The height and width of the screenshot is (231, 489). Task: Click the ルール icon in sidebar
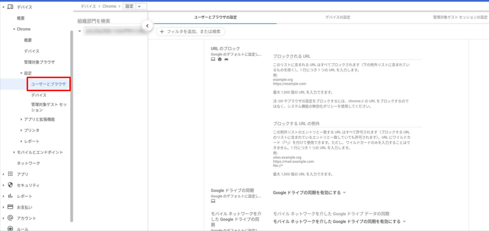(10, 228)
